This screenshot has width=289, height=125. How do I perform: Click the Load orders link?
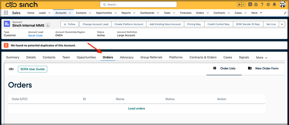tap(136, 109)
